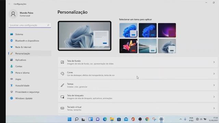Launch Google Chrome from the taskbar
Viewport: 219px width, 123px height.
click(147, 119)
